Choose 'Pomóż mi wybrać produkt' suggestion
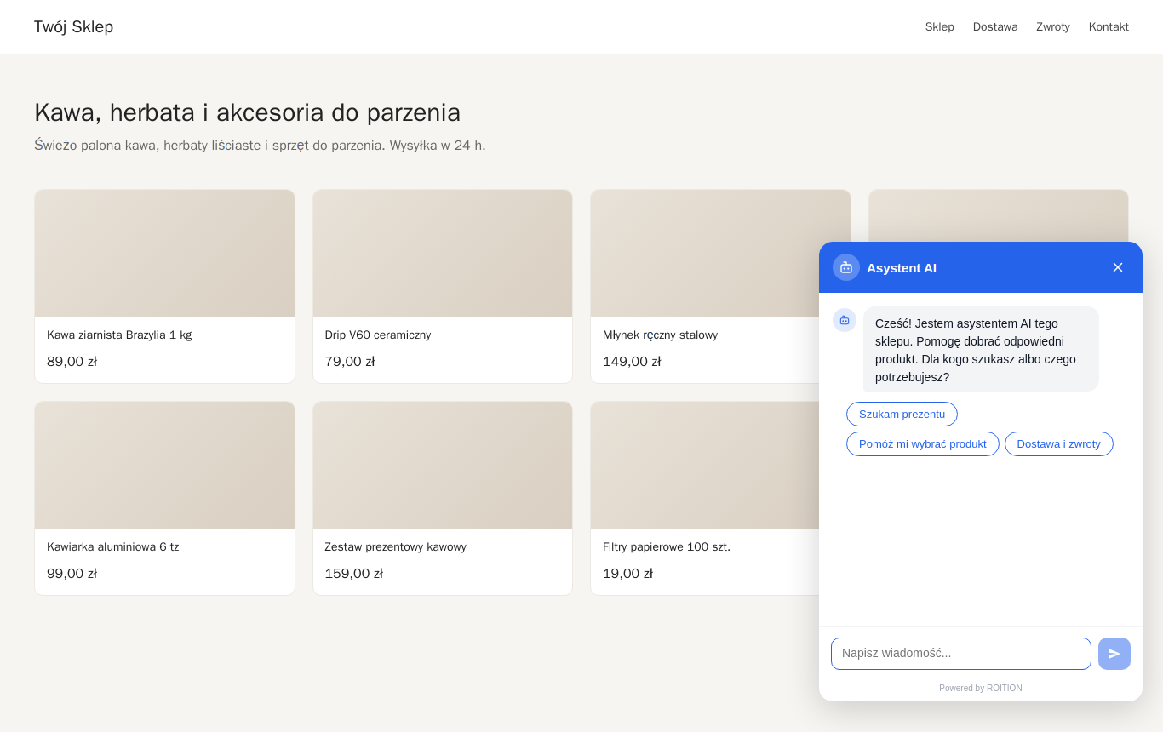1163x732 pixels. (923, 443)
